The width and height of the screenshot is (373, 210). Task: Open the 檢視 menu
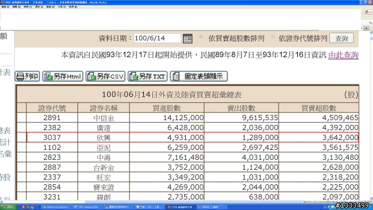pos(28,7)
